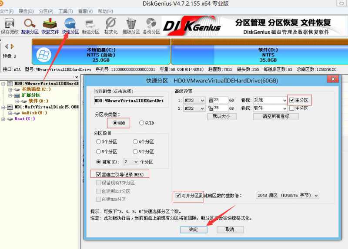This screenshot has width=348, height=249.
Task: Open partition 2 NTFS file system dropdown
Action: (194, 108)
